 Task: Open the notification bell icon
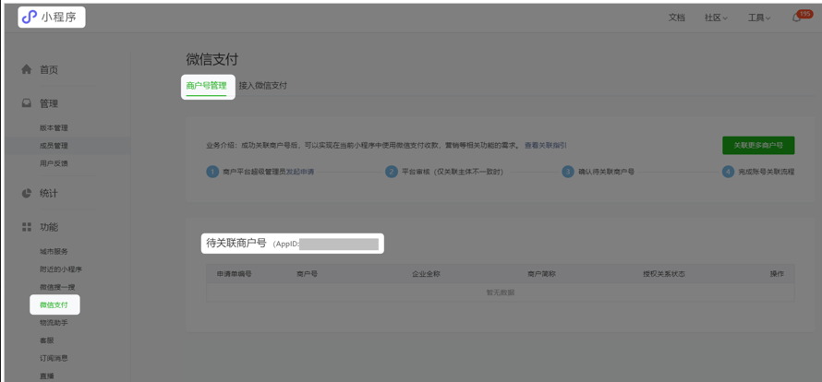tap(797, 18)
